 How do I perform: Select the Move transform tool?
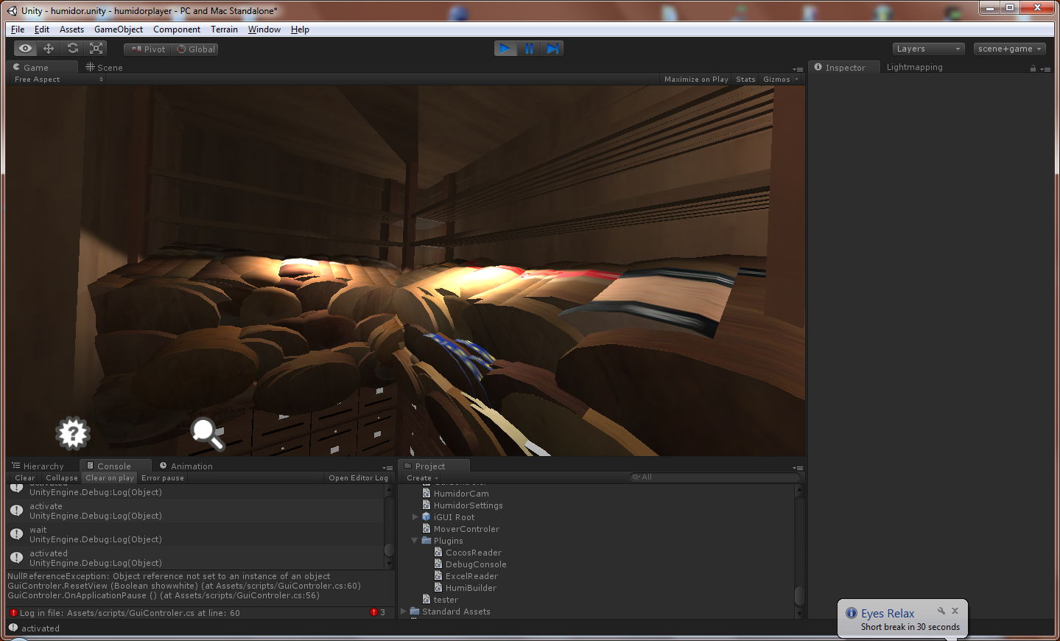[49, 49]
